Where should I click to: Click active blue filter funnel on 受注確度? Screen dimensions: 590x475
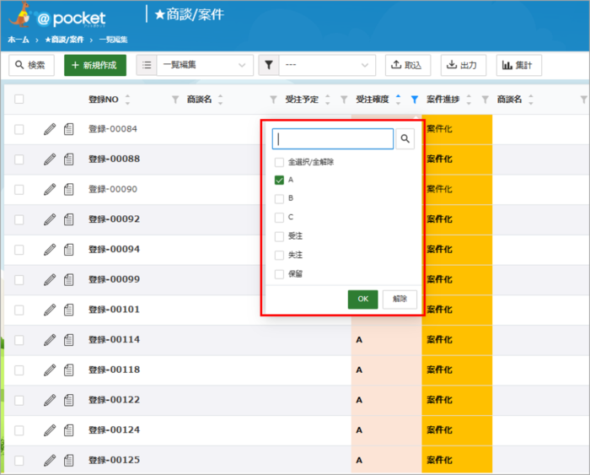pos(415,100)
